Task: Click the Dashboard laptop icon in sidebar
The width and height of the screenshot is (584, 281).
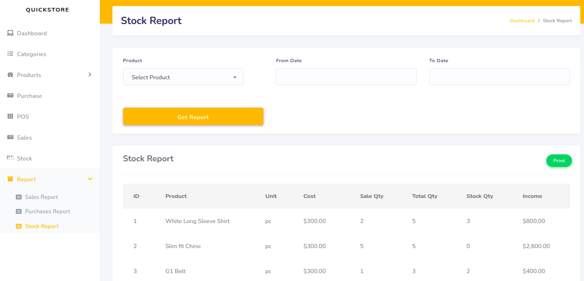Action: pos(10,33)
